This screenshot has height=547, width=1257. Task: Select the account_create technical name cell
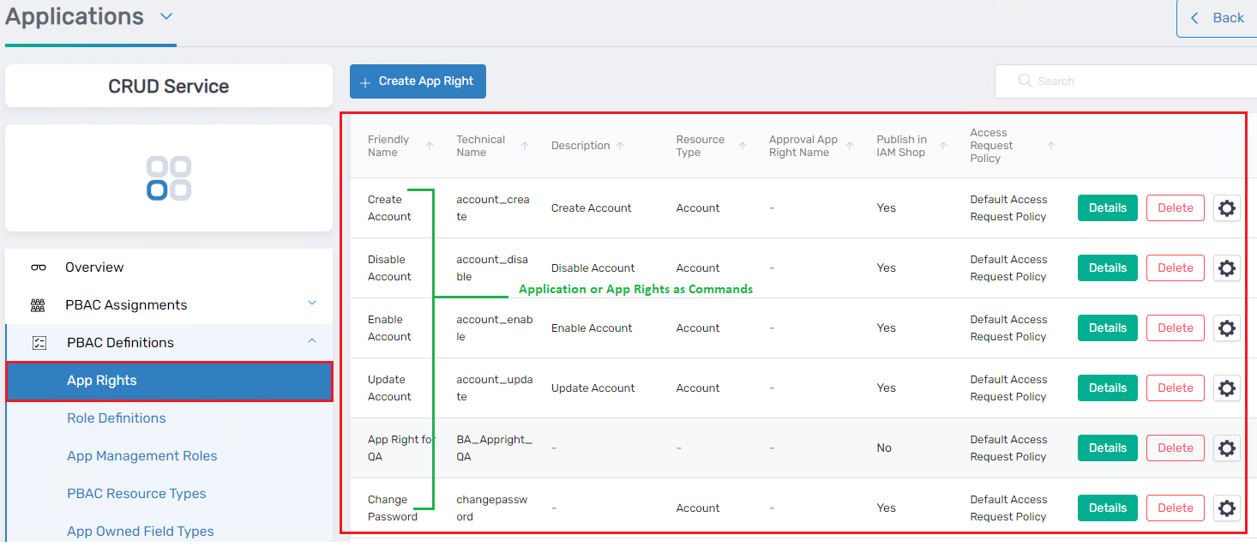pos(493,208)
